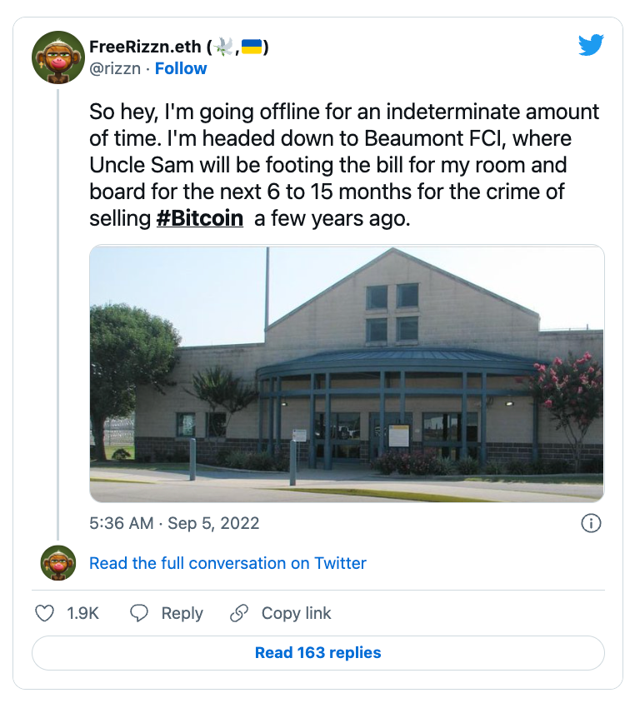
Task: Click the Copy link text label
Action: 296,613
